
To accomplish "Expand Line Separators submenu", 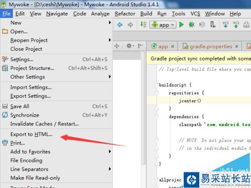I will 56,169.
